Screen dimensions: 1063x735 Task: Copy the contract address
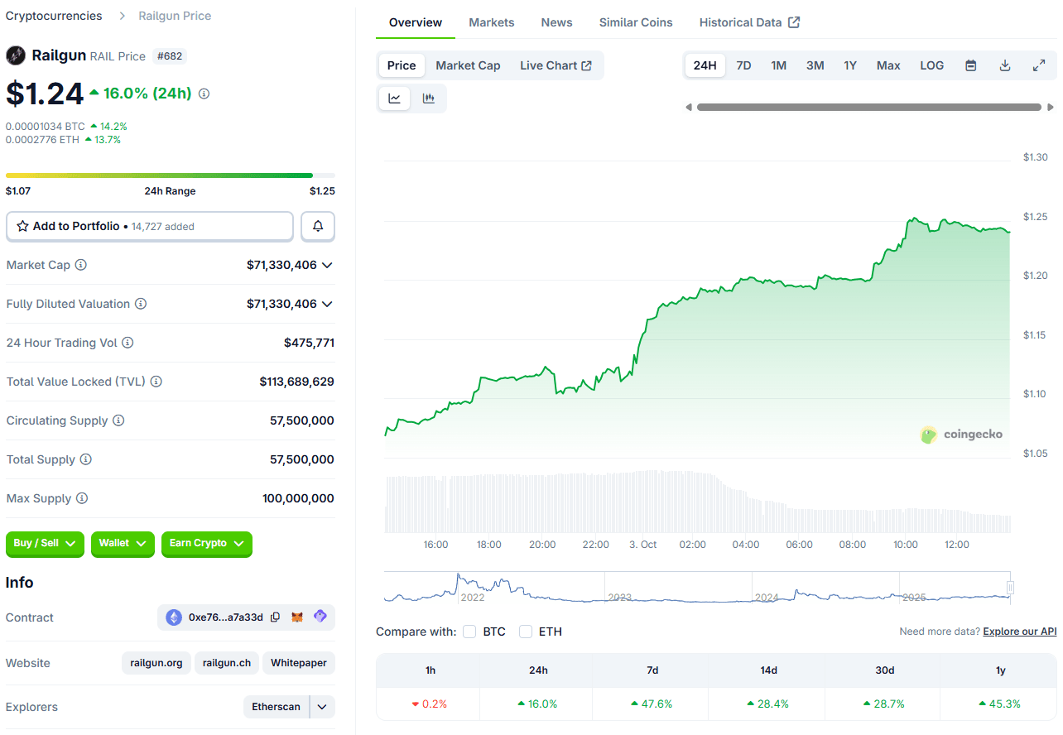point(276,617)
